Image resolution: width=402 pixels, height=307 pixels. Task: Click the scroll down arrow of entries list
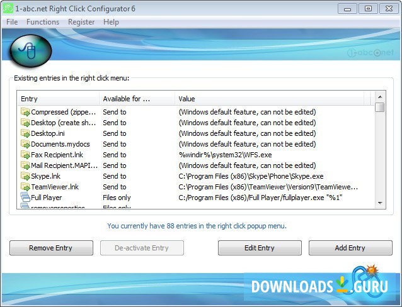[380, 203]
